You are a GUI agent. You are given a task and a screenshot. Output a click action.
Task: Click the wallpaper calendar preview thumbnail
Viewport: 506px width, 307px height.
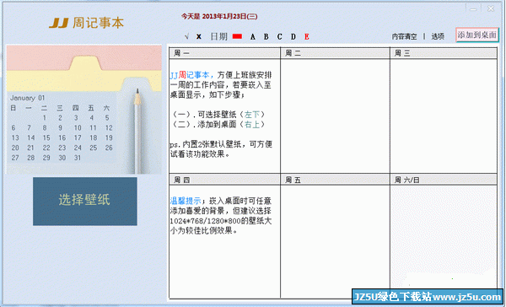83,110
